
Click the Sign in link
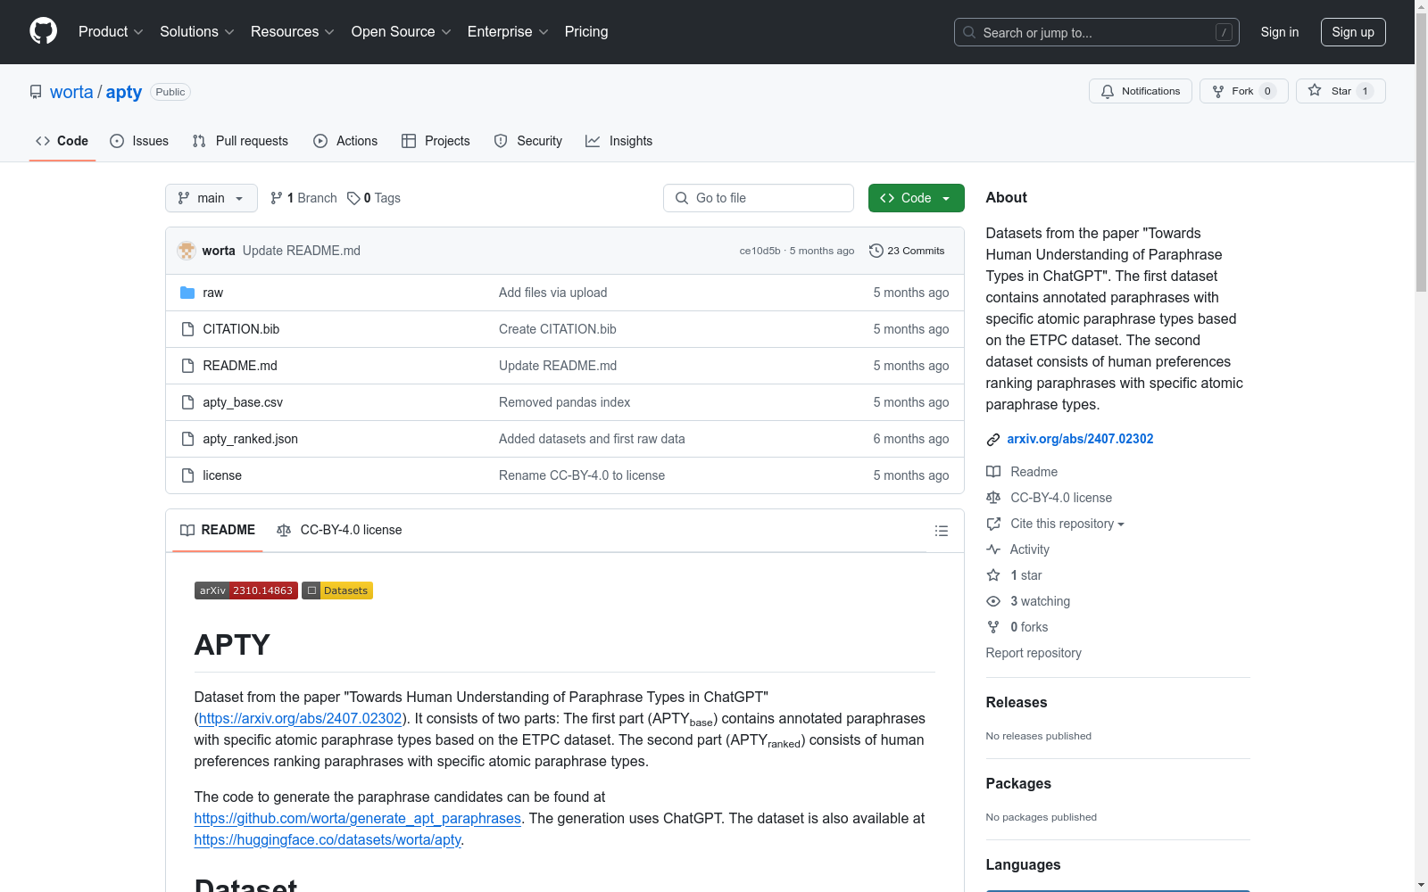(x=1280, y=32)
